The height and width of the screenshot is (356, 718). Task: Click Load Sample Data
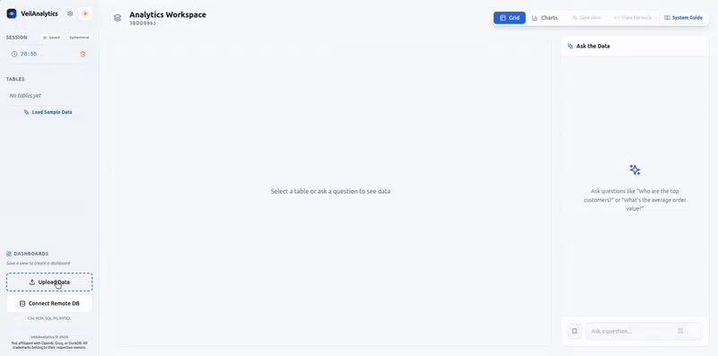pos(48,112)
